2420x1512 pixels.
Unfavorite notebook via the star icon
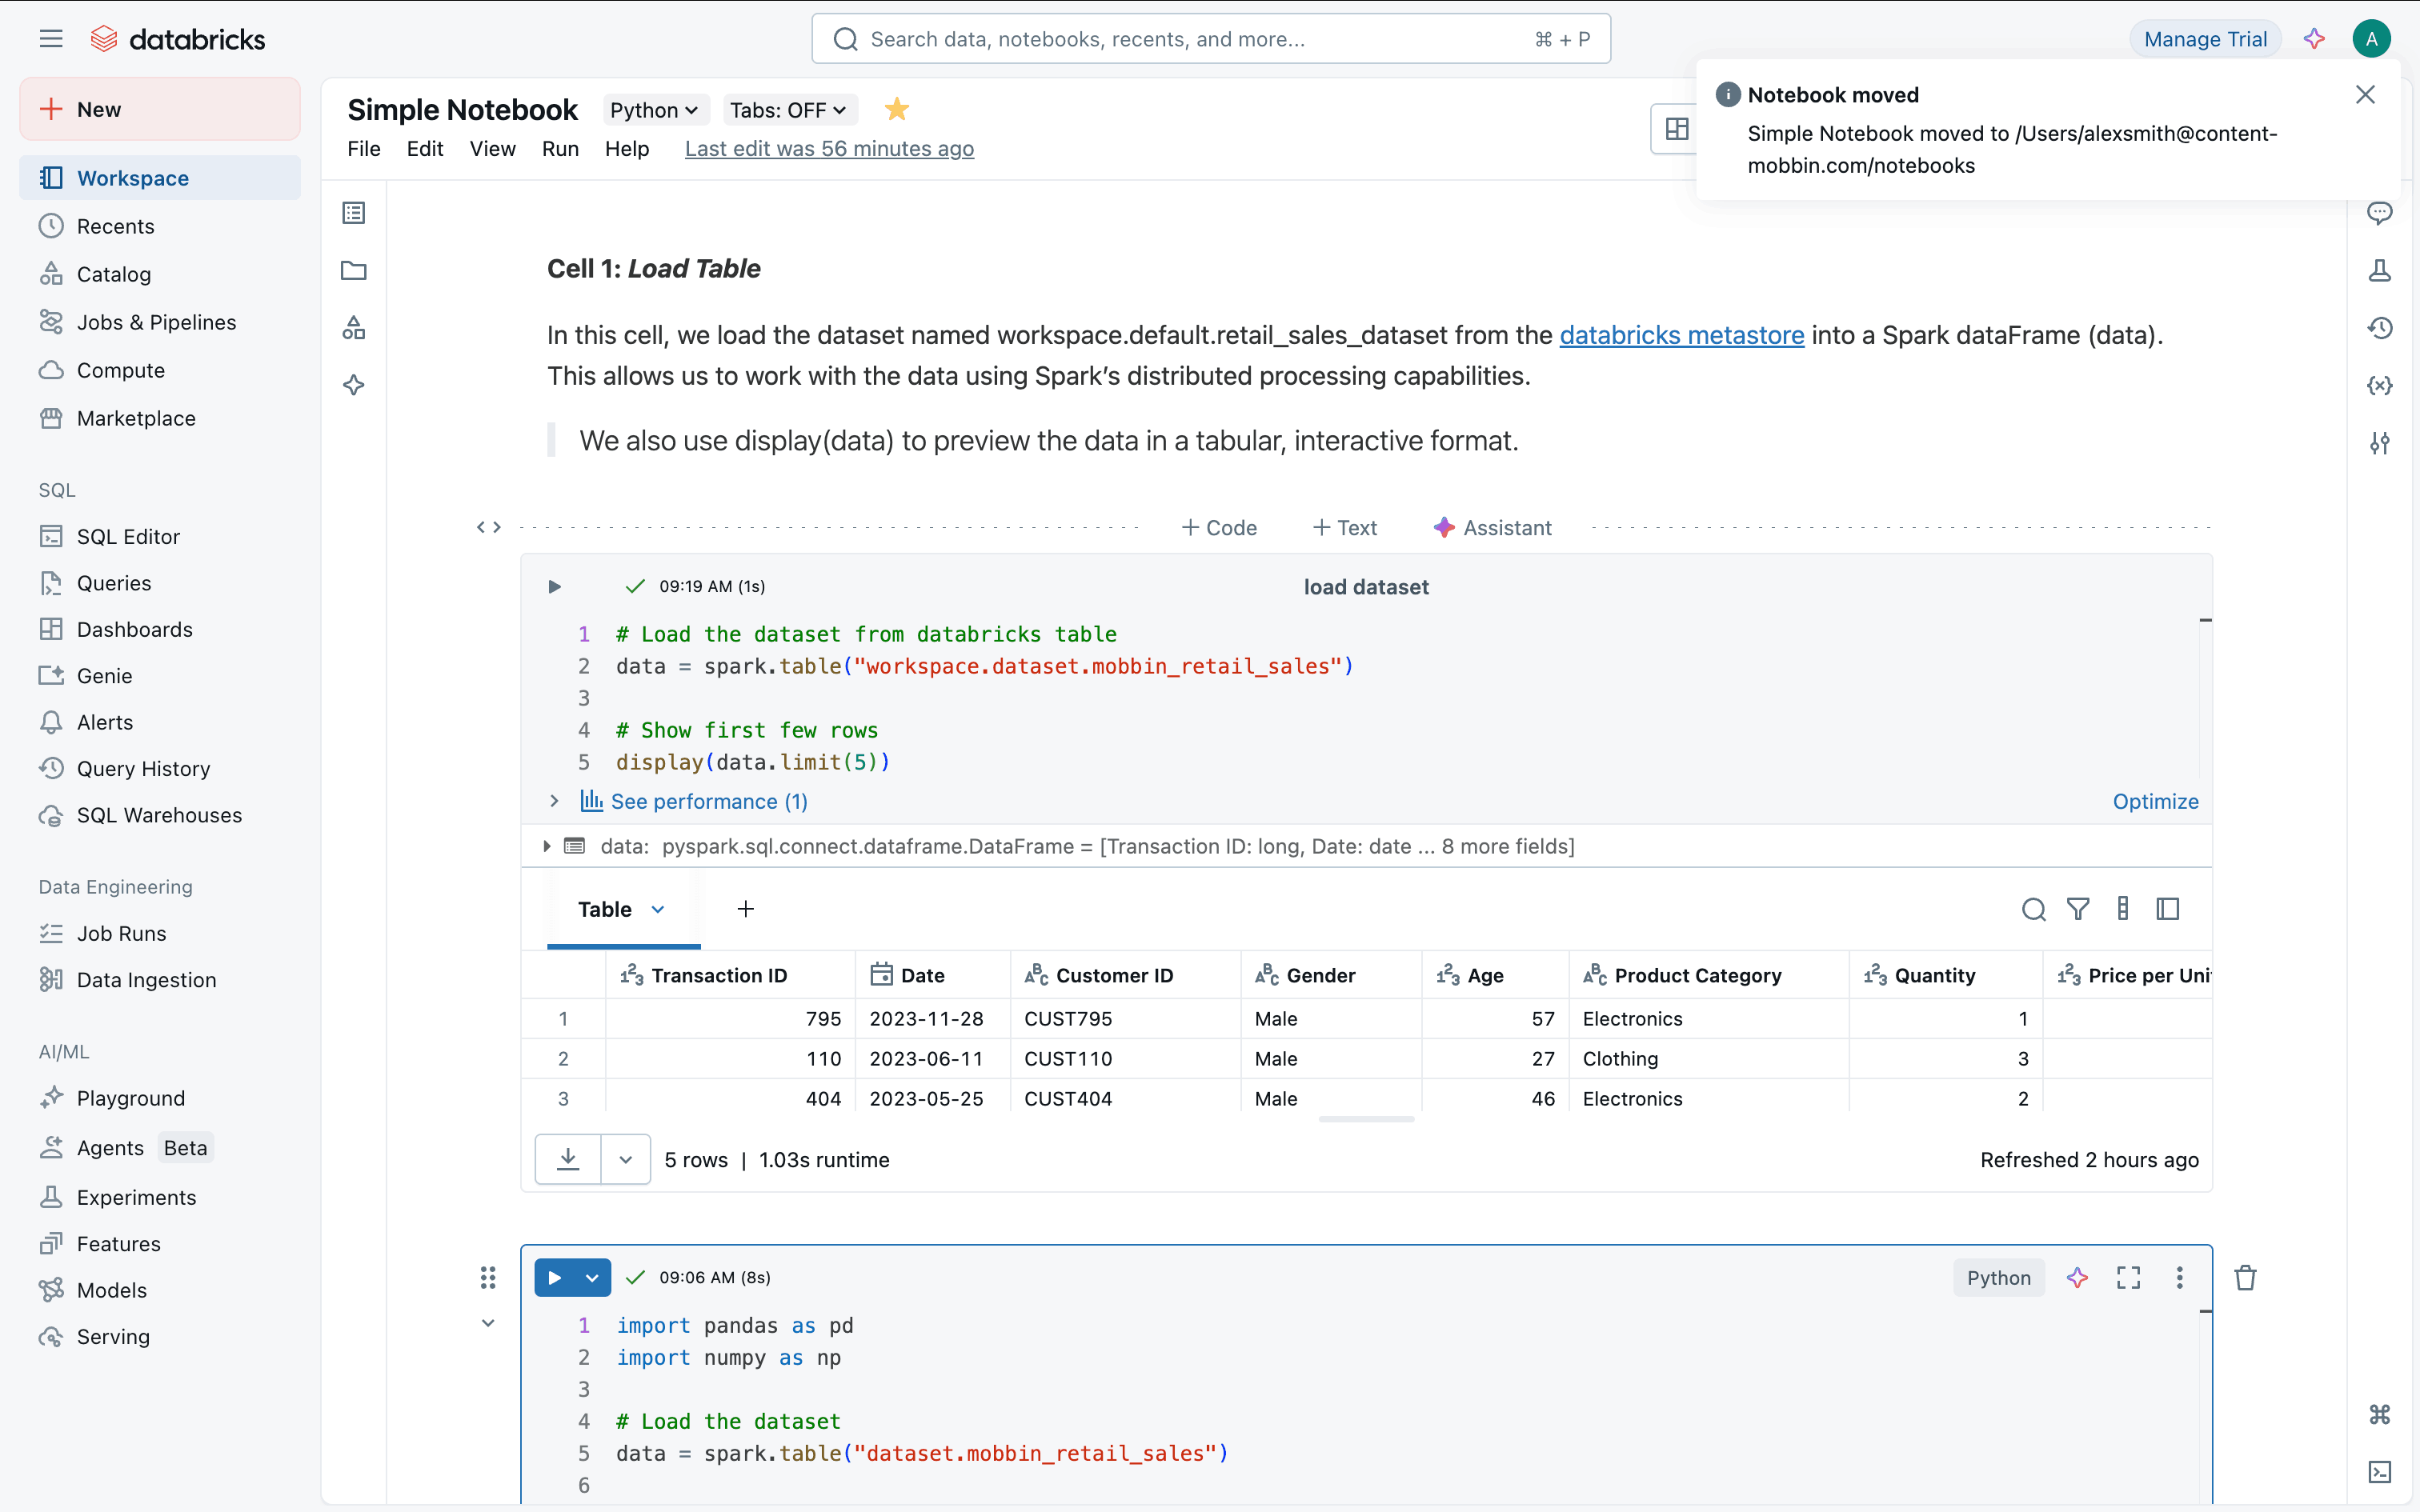(x=896, y=110)
